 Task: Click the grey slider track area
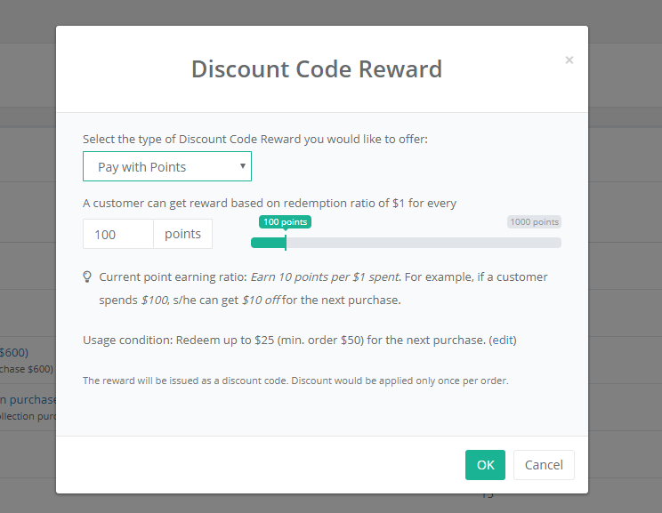tap(424, 243)
